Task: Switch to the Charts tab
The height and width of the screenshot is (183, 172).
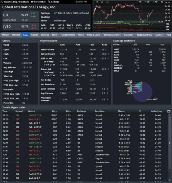Action: click(x=34, y=35)
